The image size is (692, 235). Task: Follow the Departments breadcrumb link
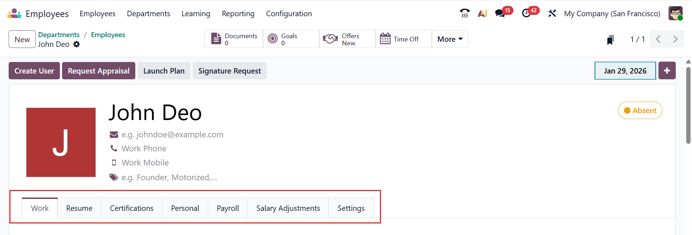tap(59, 35)
